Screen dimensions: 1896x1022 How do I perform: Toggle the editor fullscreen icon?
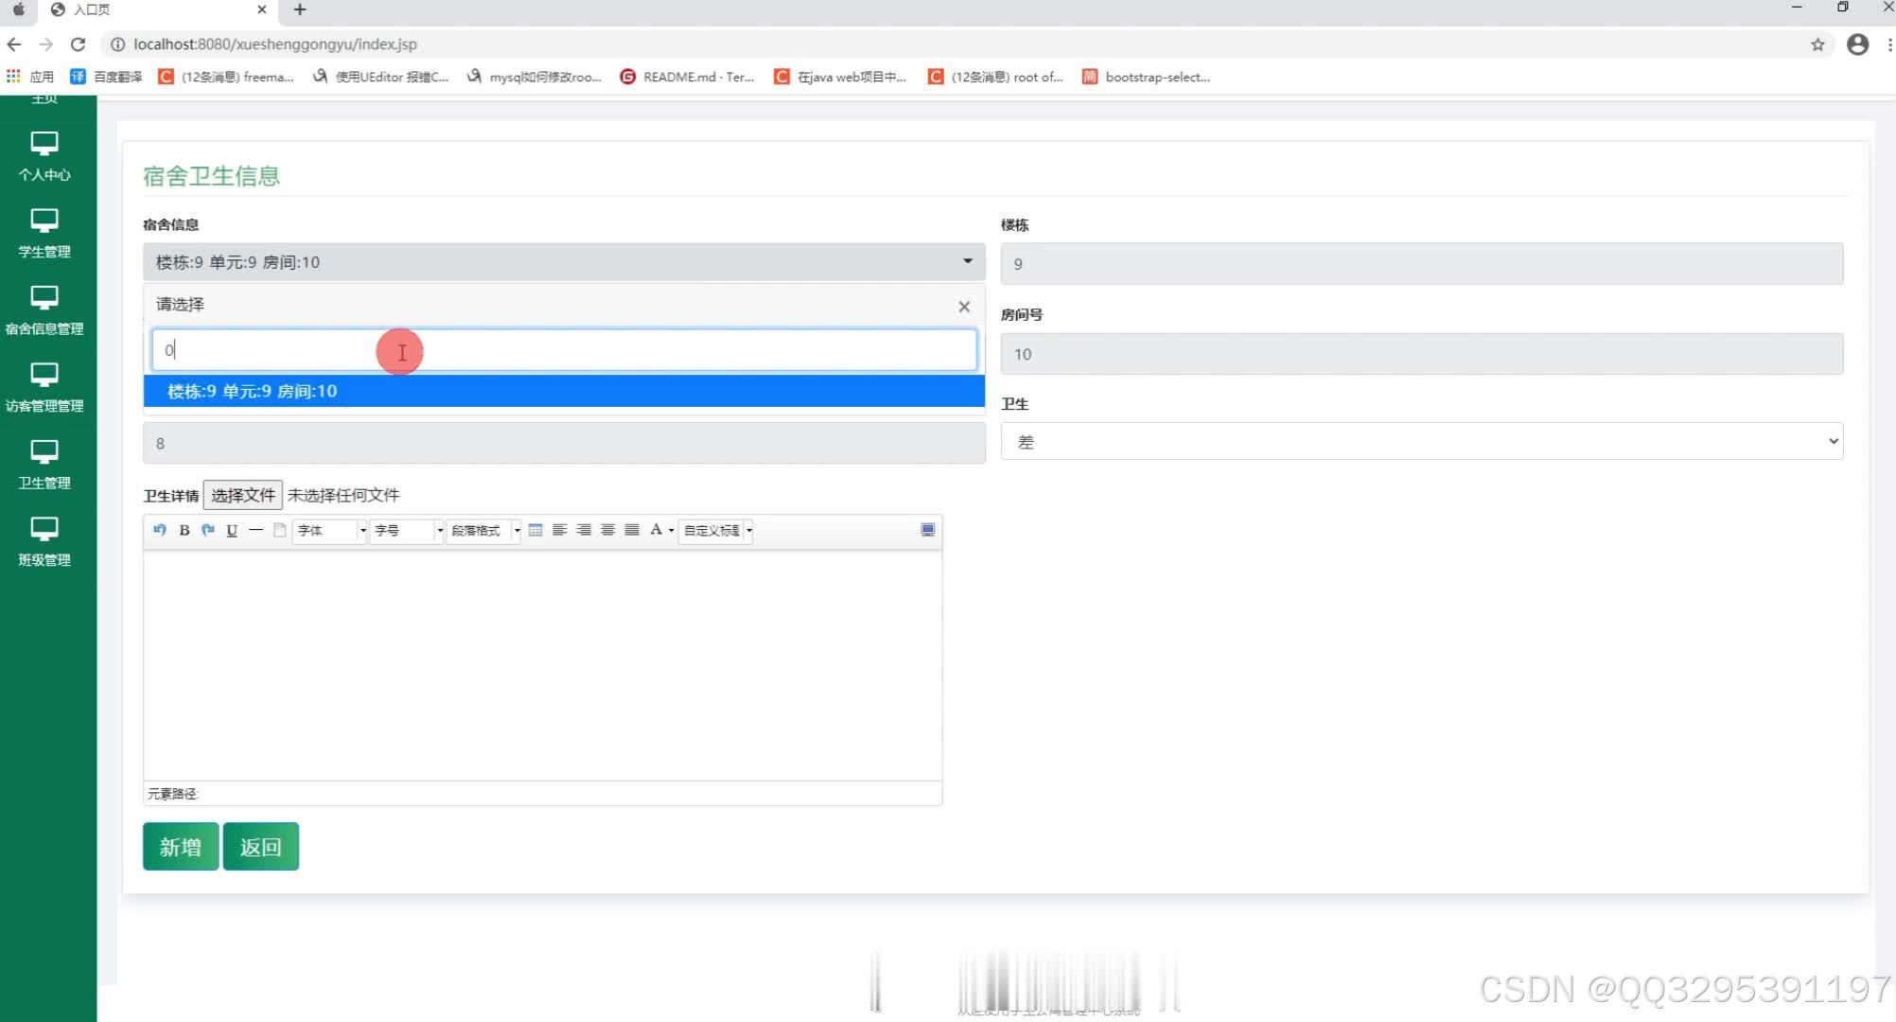pos(928,530)
